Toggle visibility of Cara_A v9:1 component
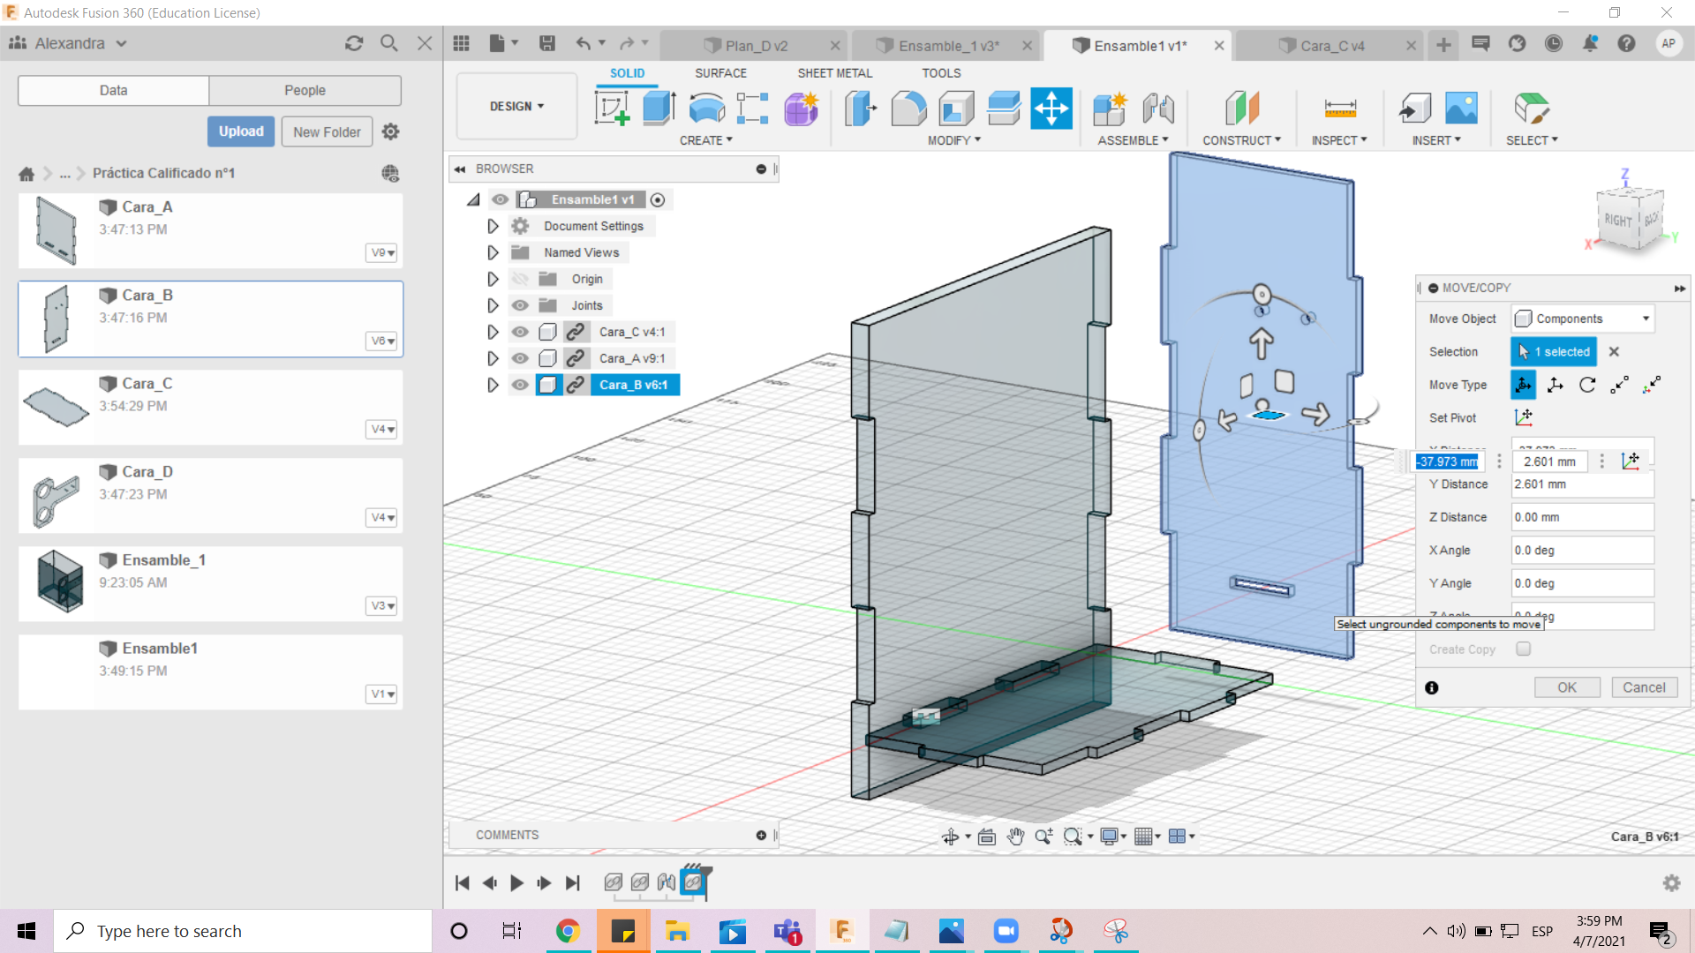This screenshot has height=953, width=1695. (x=520, y=357)
